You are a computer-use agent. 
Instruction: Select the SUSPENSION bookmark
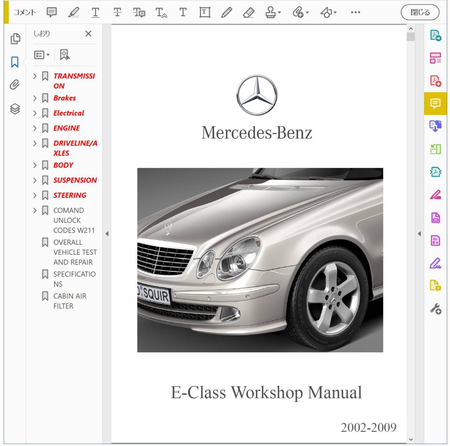pos(75,180)
